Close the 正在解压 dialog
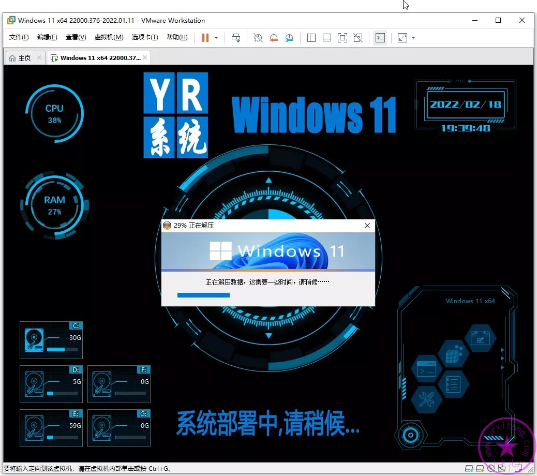 pyautogui.click(x=367, y=226)
